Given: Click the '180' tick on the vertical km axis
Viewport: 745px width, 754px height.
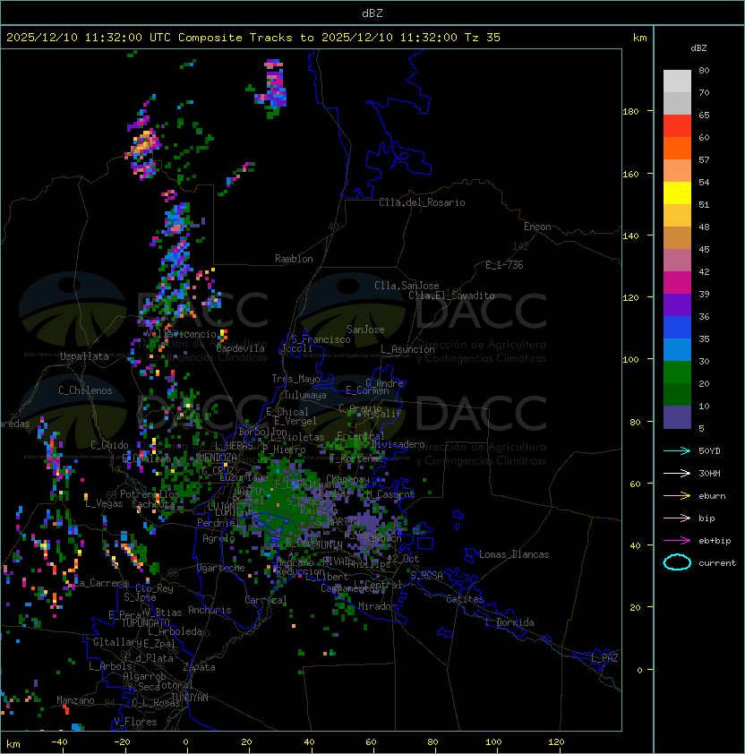Looking at the screenshot, I should pos(630,112).
